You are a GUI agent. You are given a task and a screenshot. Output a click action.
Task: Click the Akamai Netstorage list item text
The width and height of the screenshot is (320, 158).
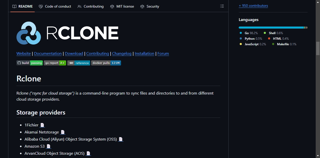point(42,132)
